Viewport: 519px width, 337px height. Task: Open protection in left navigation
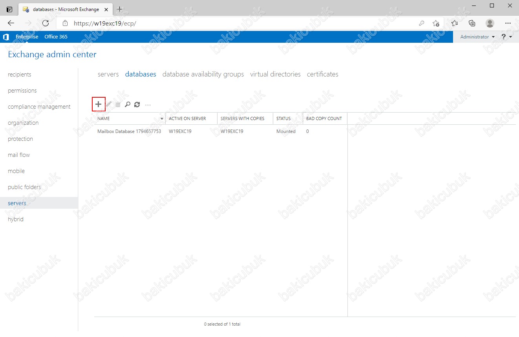(20, 139)
